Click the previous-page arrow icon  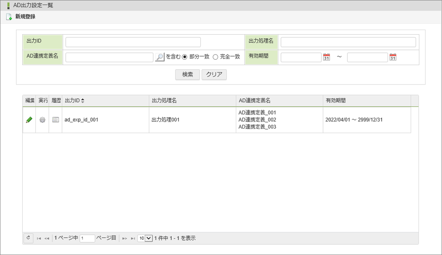tap(47, 238)
